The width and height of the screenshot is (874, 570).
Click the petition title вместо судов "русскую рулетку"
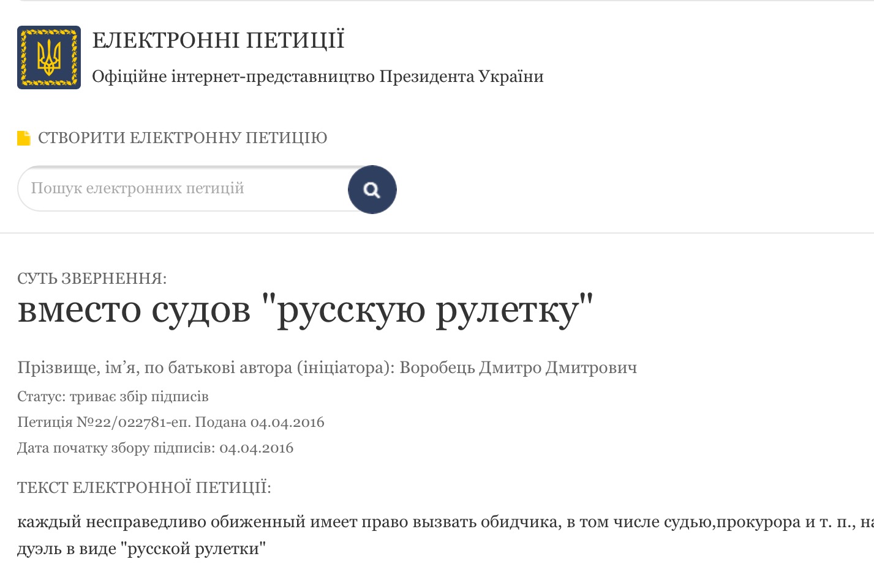click(305, 310)
